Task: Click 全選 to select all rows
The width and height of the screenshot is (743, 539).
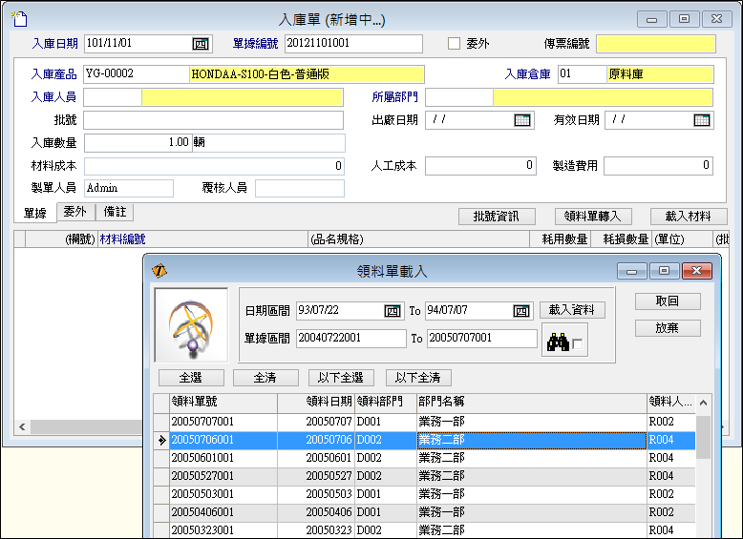Action: (x=188, y=378)
